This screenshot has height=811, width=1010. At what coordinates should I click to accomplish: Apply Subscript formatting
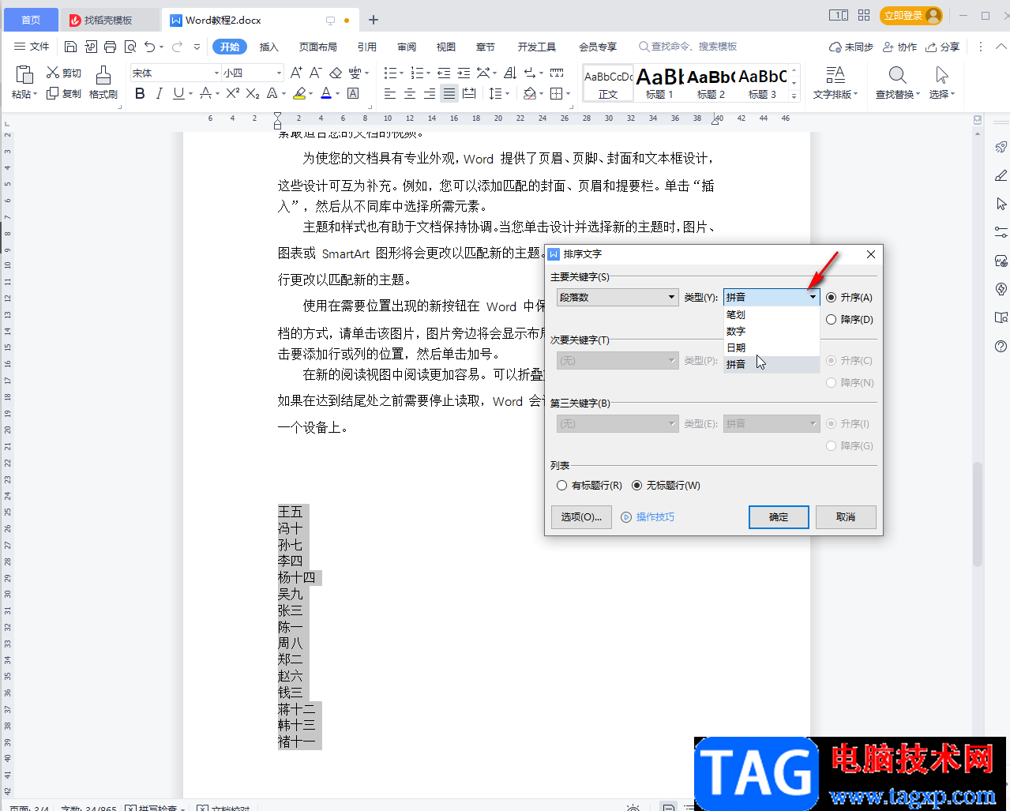tap(252, 93)
